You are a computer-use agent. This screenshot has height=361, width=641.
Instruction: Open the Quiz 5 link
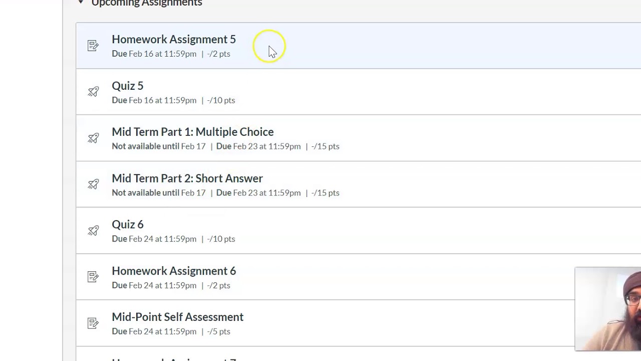point(127,86)
